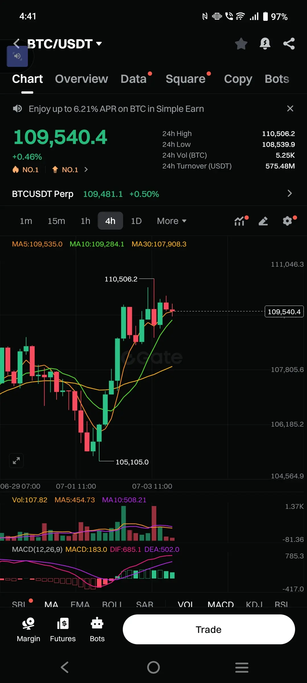This screenshot has width=307, height=683.
Task: Tap the latest candlestick on the chart
Action: click(172, 310)
